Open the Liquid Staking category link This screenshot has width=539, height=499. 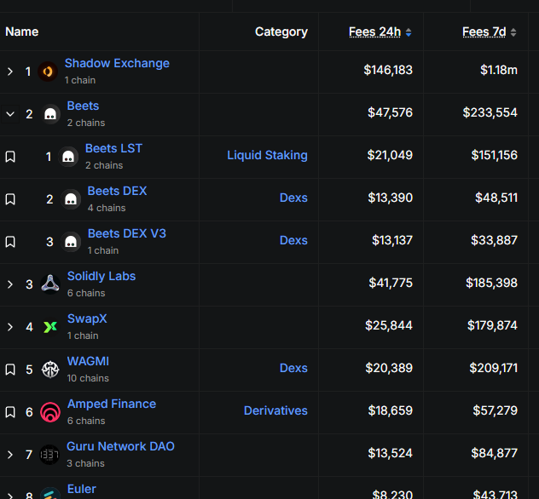coord(267,155)
